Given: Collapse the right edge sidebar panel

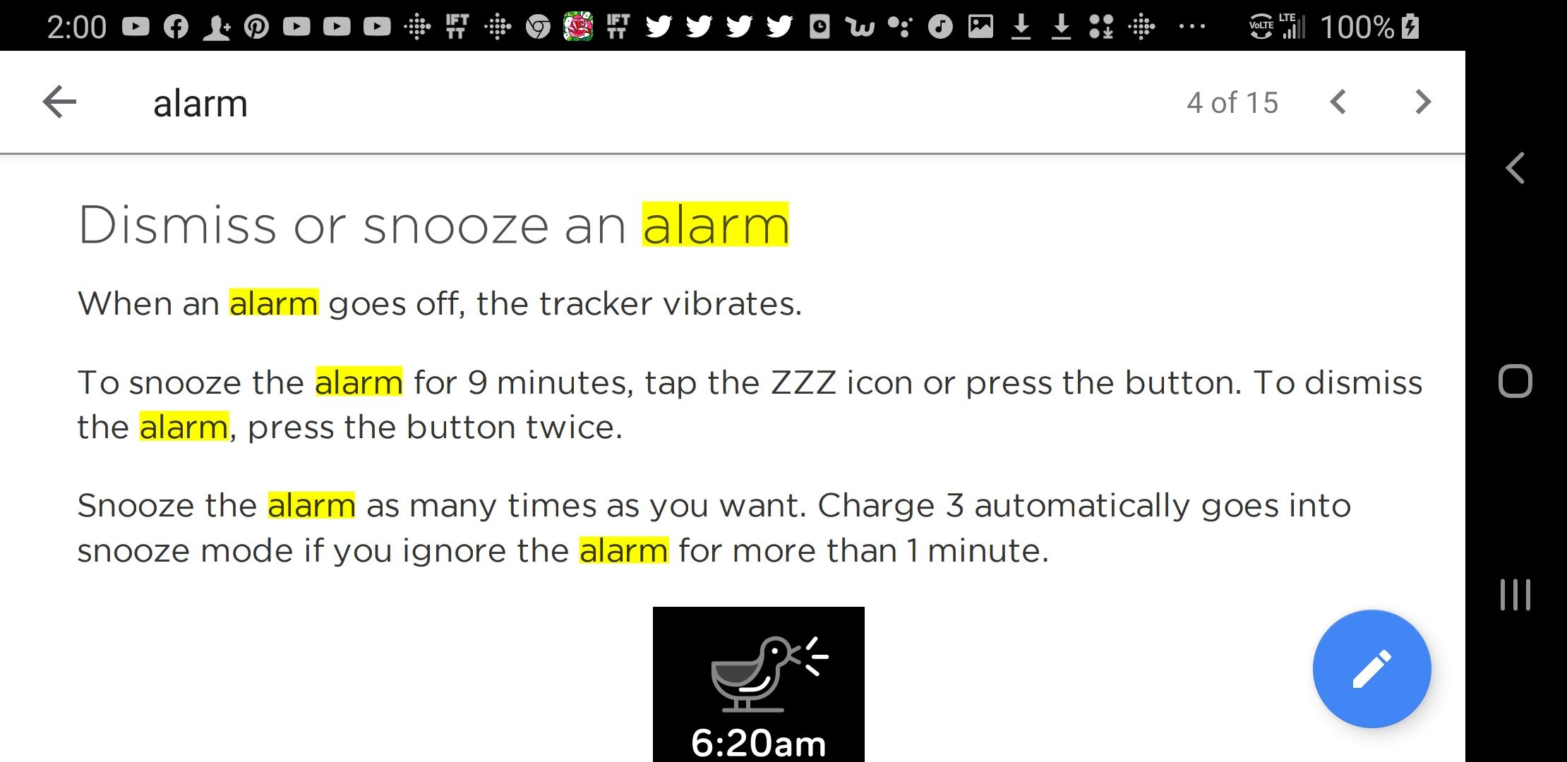Looking at the screenshot, I should point(1515,168).
